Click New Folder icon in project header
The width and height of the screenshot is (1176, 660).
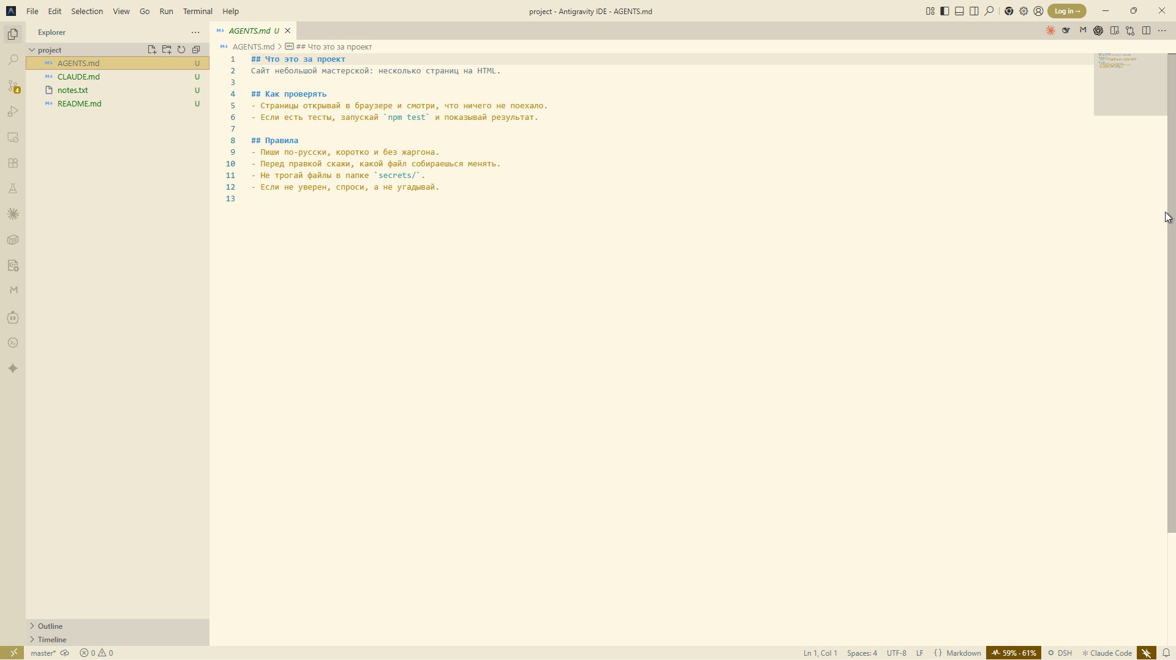pyautogui.click(x=167, y=50)
